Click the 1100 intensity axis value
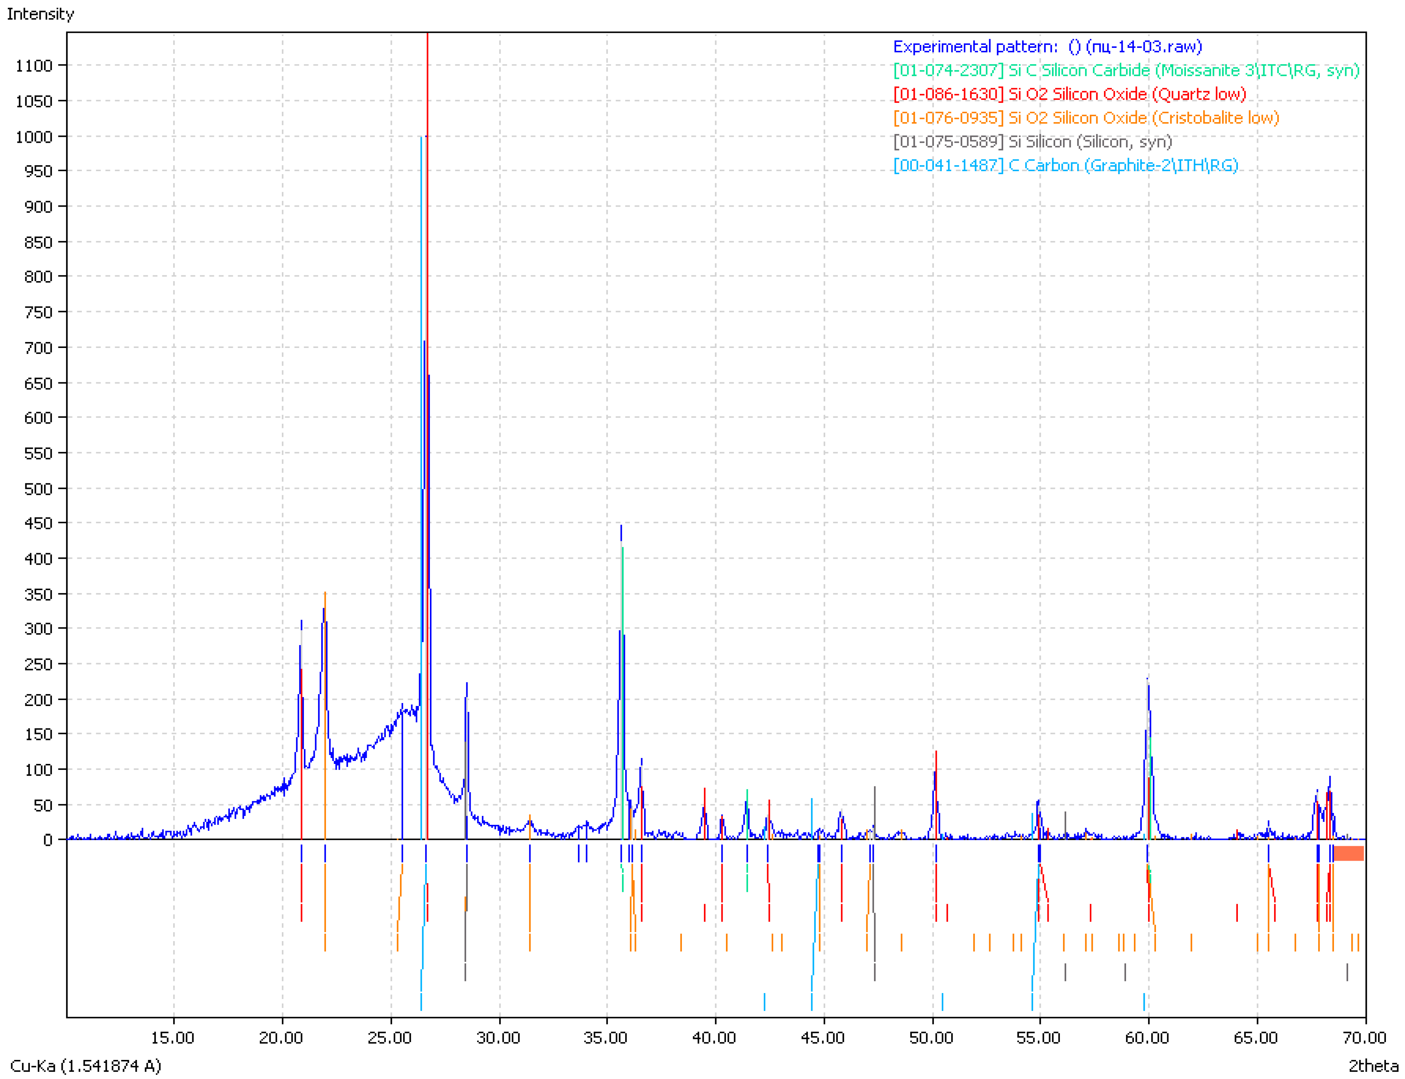The image size is (1405, 1079). (34, 65)
